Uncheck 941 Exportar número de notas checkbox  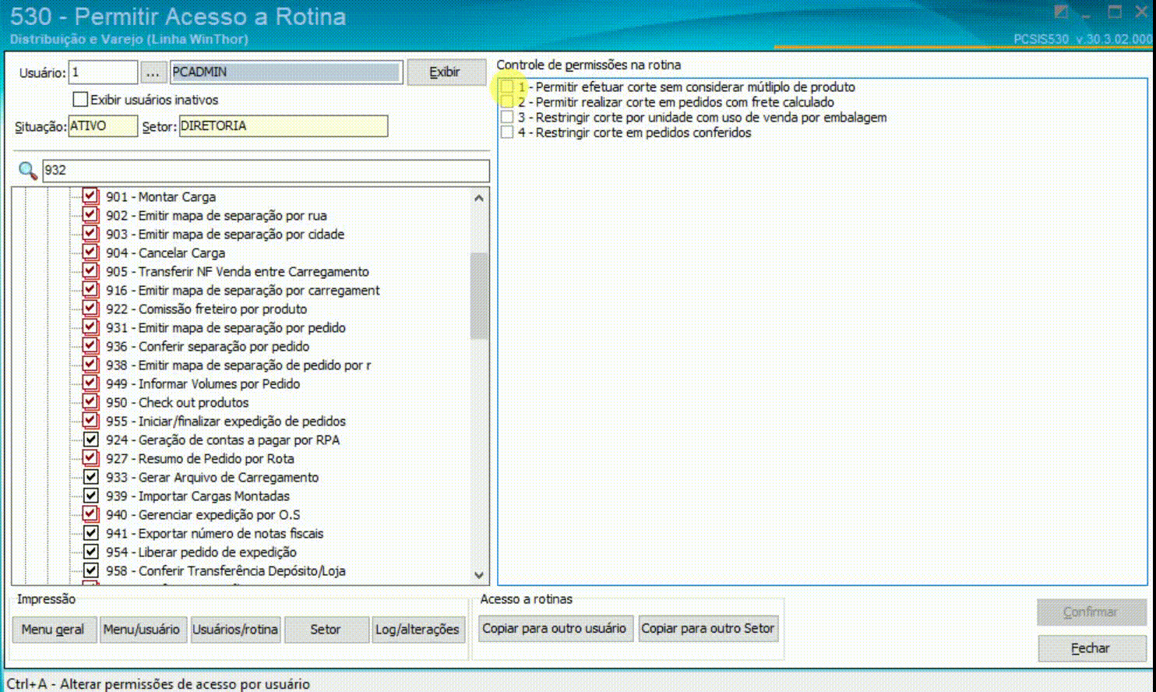[x=91, y=533]
